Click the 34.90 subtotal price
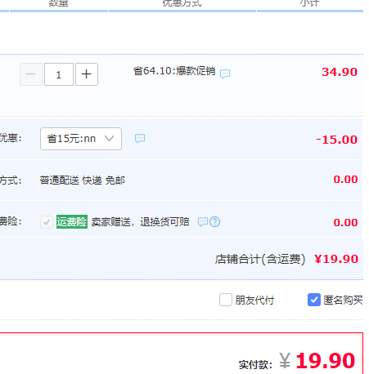 pyautogui.click(x=340, y=72)
